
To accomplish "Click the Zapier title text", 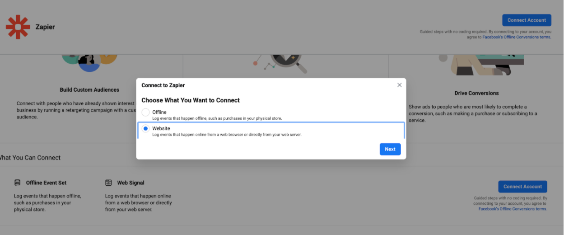I will click(45, 27).
